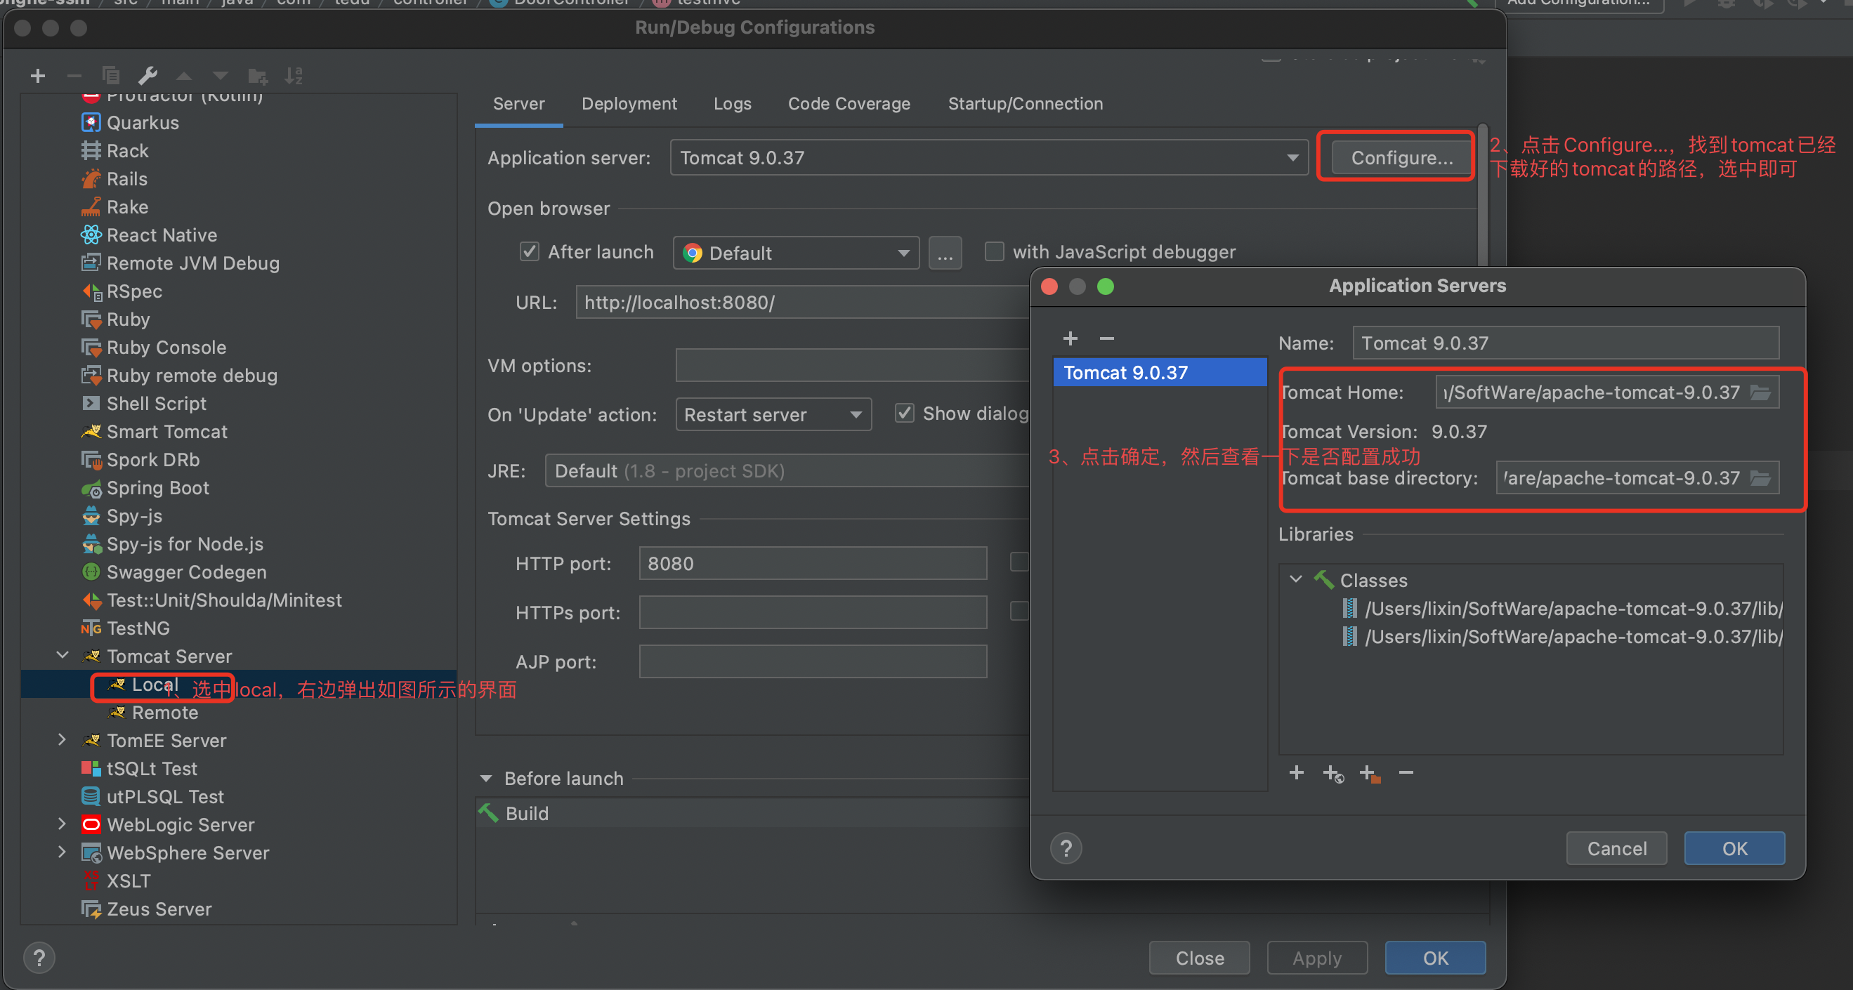The width and height of the screenshot is (1853, 990).
Task: Click the remove library minus icon
Action: 1406,773
